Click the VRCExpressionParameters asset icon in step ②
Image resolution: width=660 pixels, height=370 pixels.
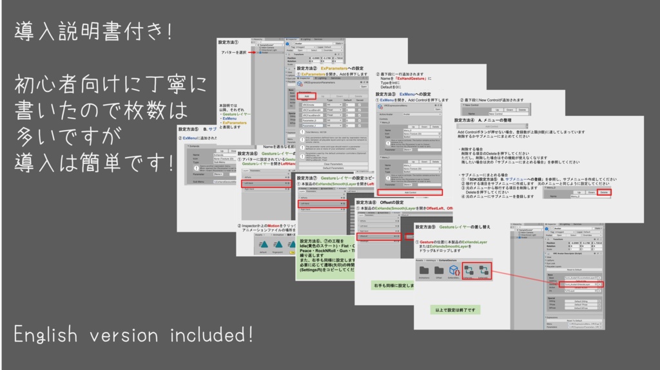coord(300,84)
